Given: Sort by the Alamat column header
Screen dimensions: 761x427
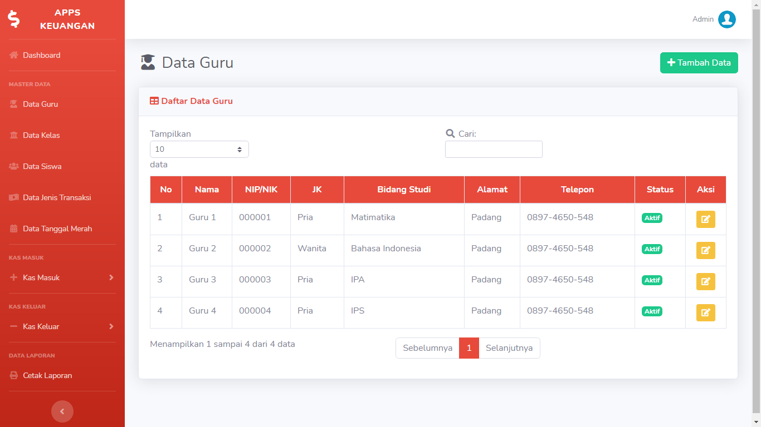Looking at the screenshot, I should tap(492, 190).
